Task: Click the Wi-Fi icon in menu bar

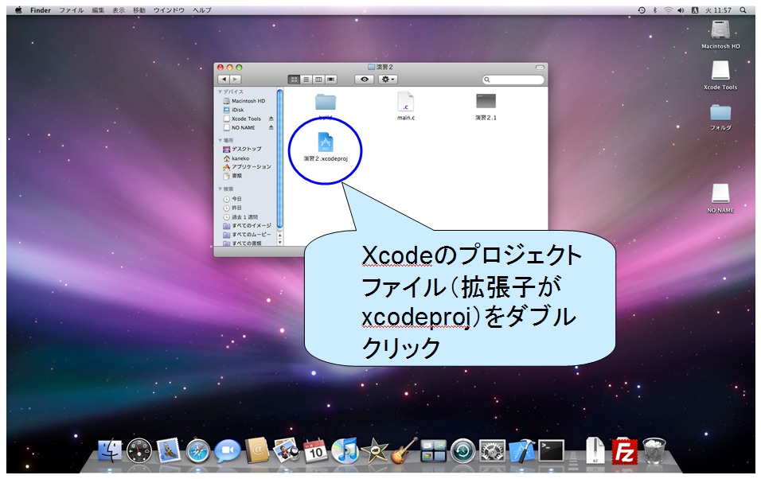Action: pos(669,10)
